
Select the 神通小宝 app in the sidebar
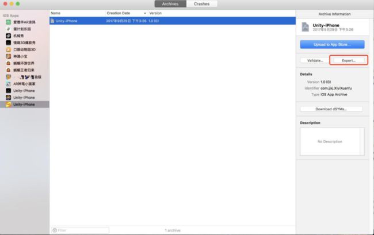(x=25, y=56)
